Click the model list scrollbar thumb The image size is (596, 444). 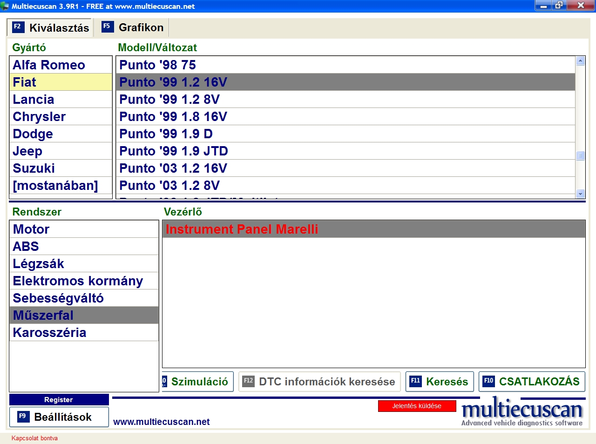pos(580,155)
